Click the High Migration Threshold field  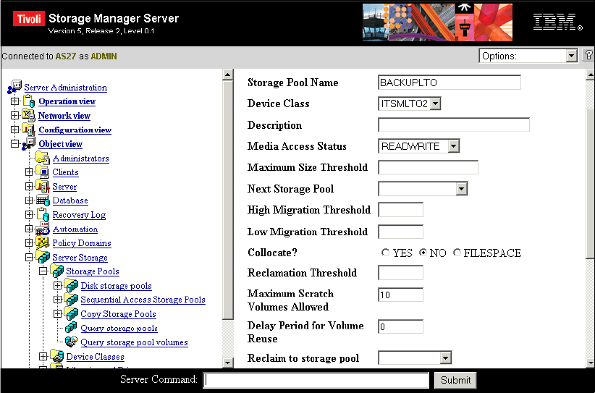pos(401,210)
